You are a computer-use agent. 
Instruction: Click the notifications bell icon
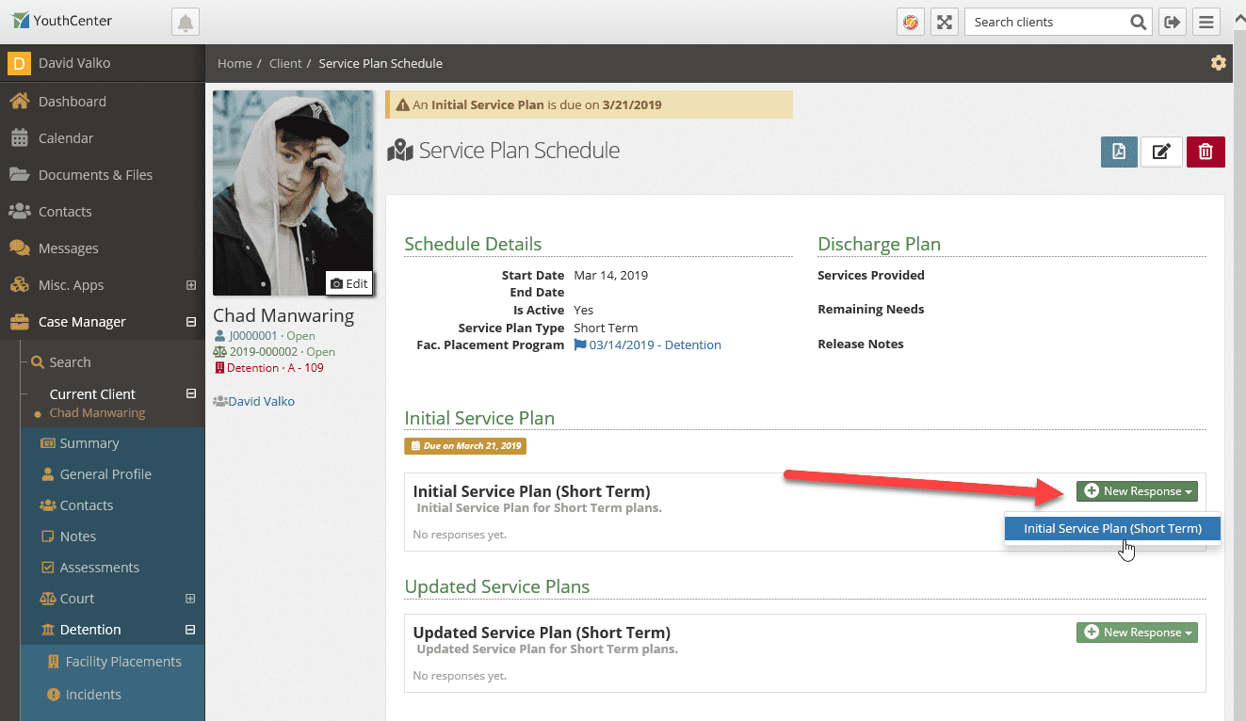coord(185,21)
